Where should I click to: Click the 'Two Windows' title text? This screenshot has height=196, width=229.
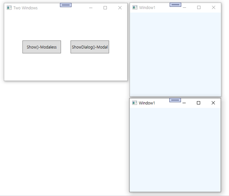[x=26, y=8]
